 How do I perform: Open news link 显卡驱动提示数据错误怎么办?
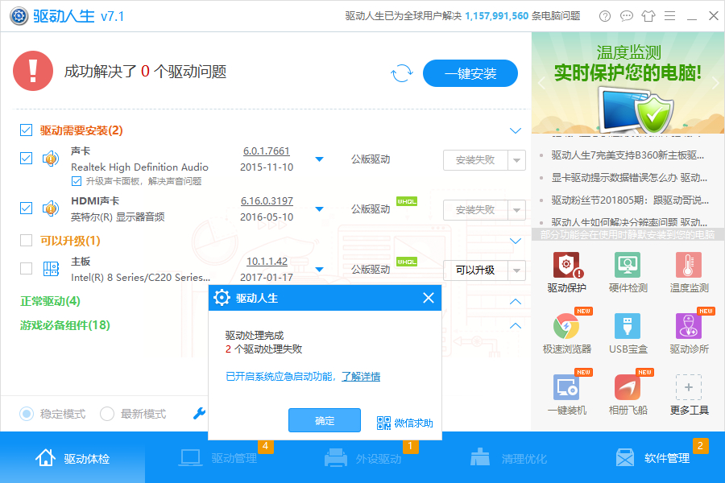tap(629, 177)
